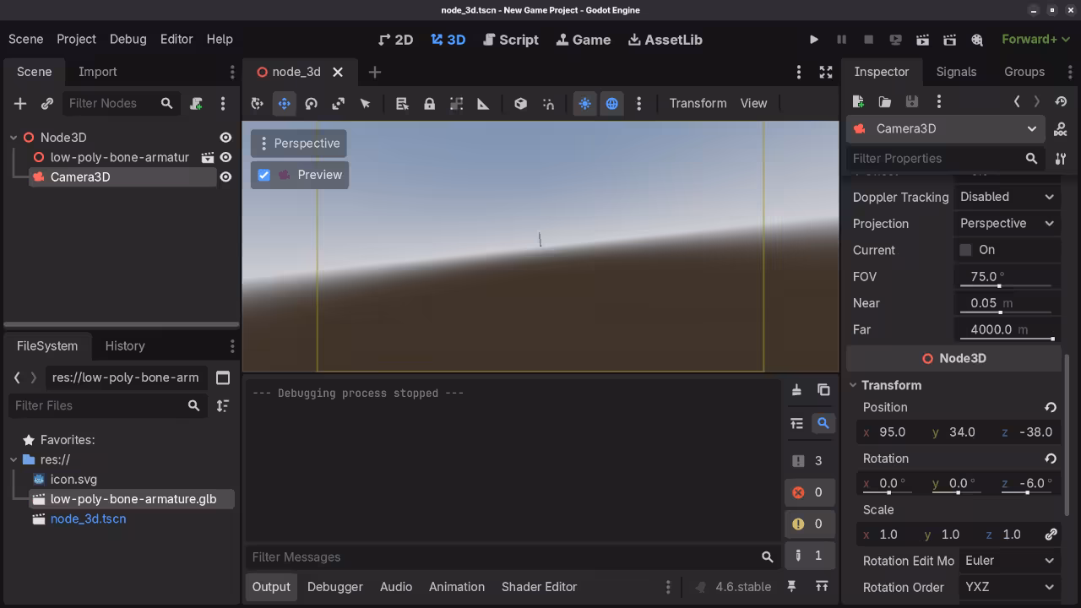This screenshot has height=608, width=1081.
Task: Select the Scale transform mode tool
Action: (x=338, y=103)
